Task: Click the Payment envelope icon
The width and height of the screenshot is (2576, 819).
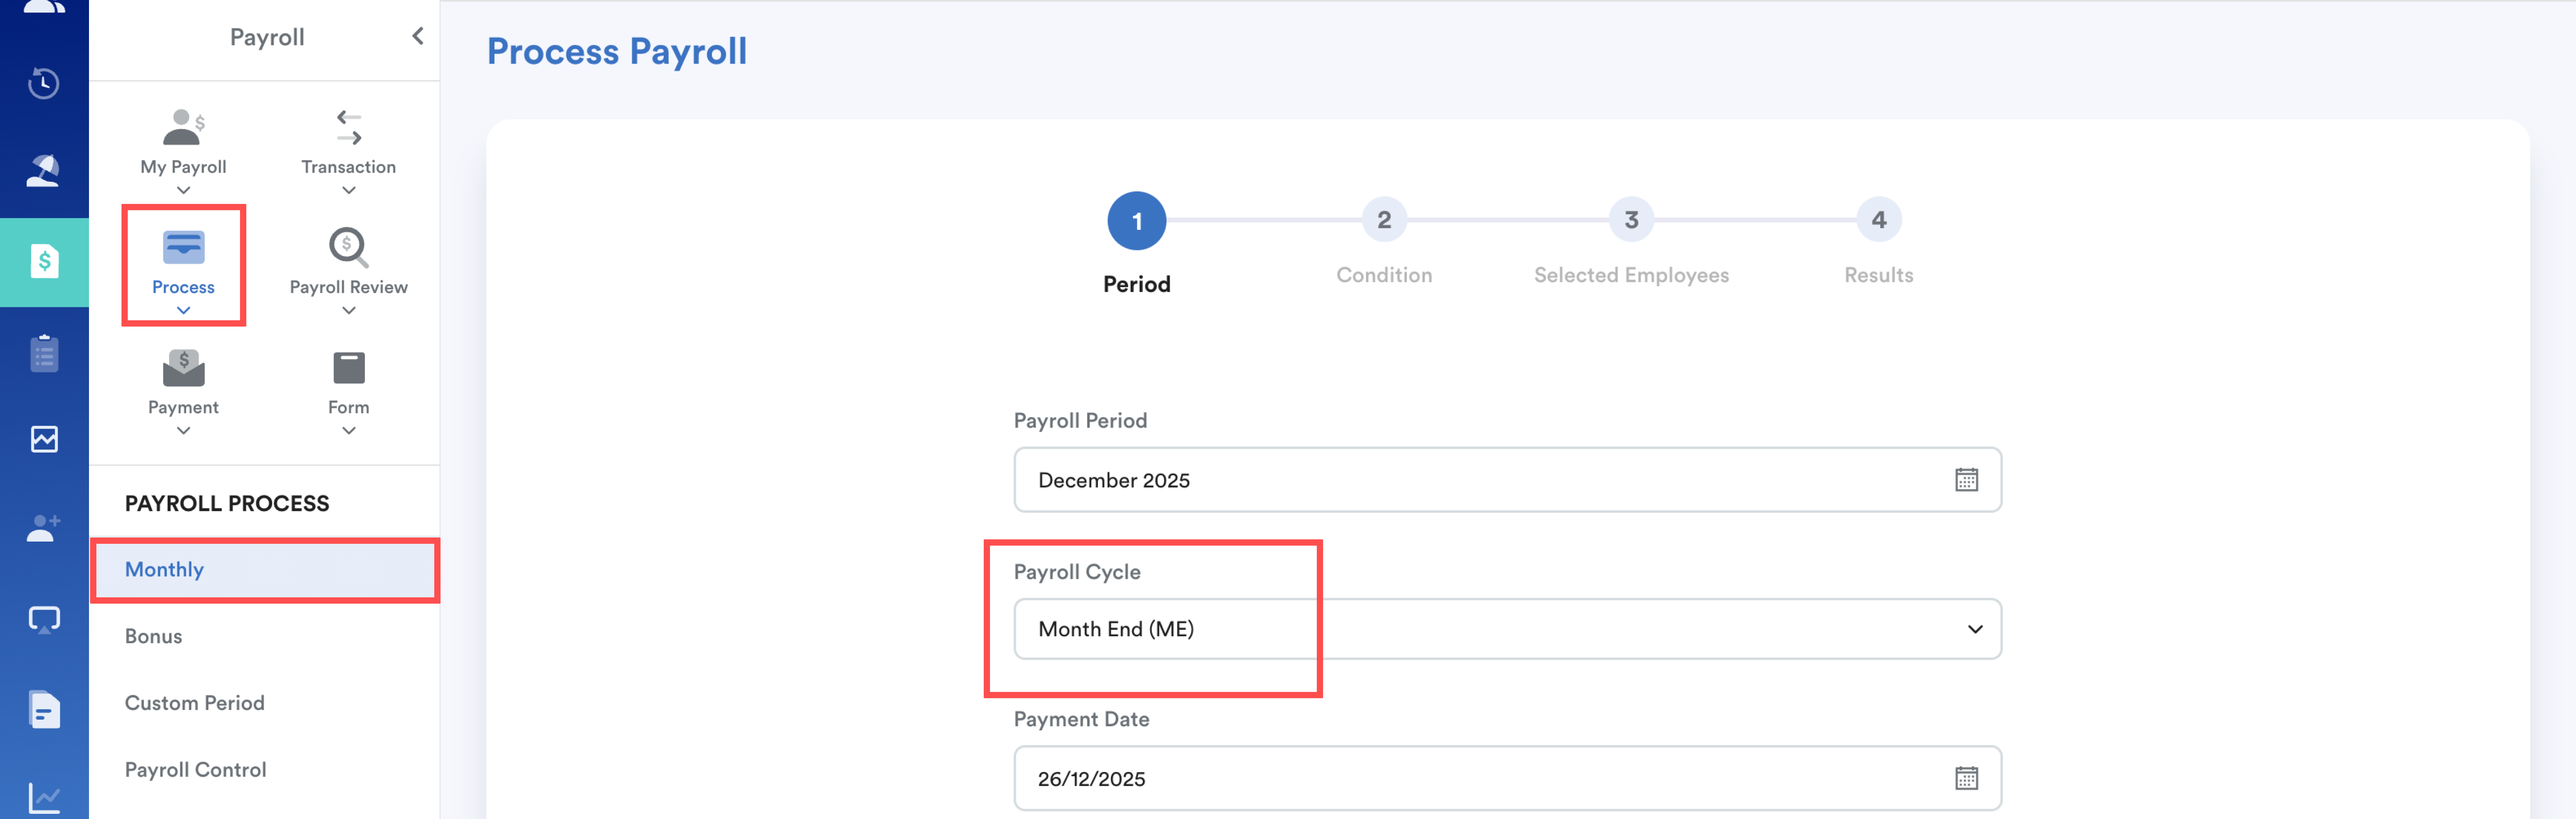Action: click(183, 368)
